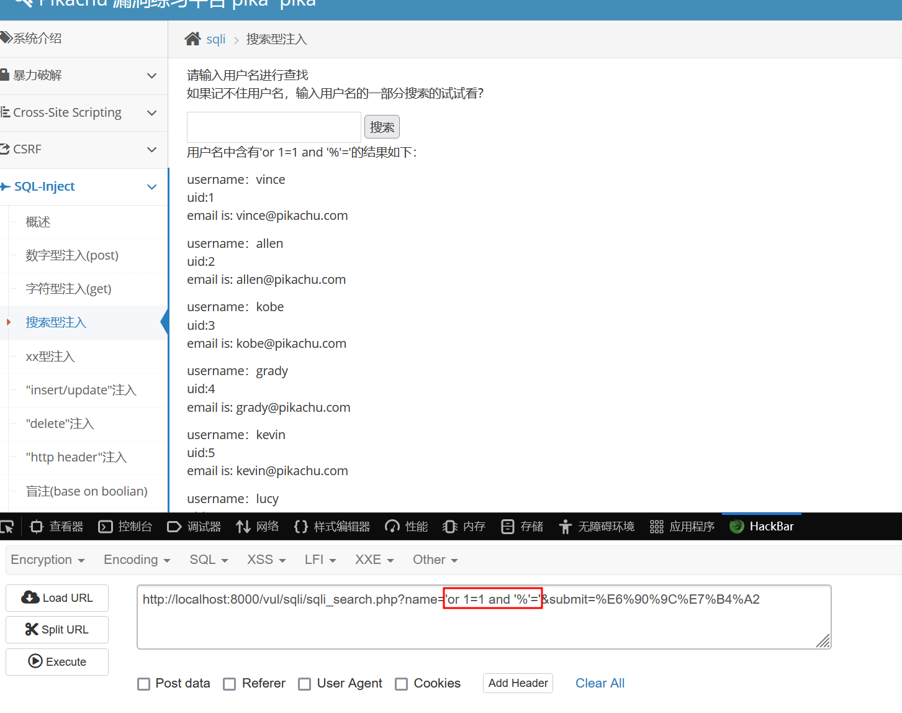Open the Encoding dropdown
Image resolution: width=902 pixels, height=713 pixels.
(137, 560)
